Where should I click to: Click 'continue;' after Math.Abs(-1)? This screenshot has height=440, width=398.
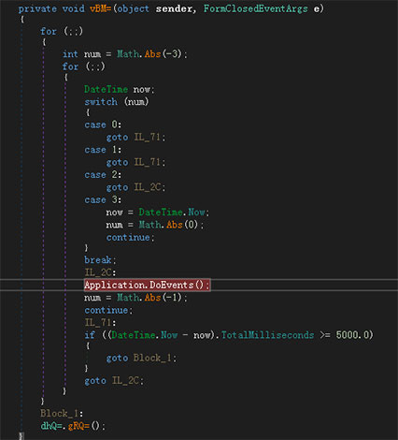tap(108, 310)
